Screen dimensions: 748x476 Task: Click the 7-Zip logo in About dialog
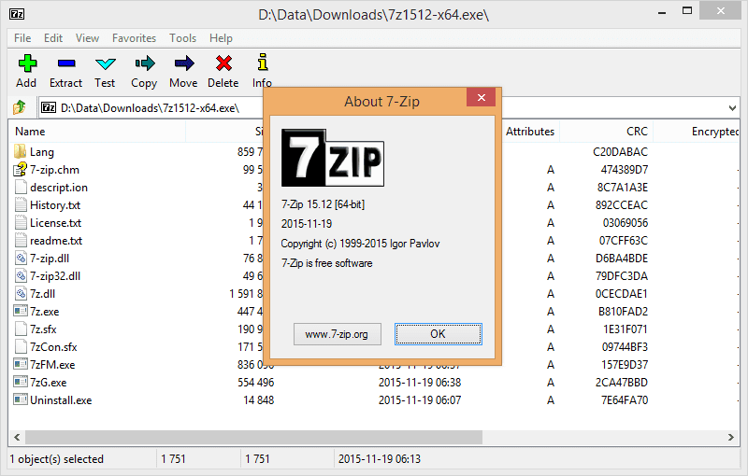pos(333,158)
